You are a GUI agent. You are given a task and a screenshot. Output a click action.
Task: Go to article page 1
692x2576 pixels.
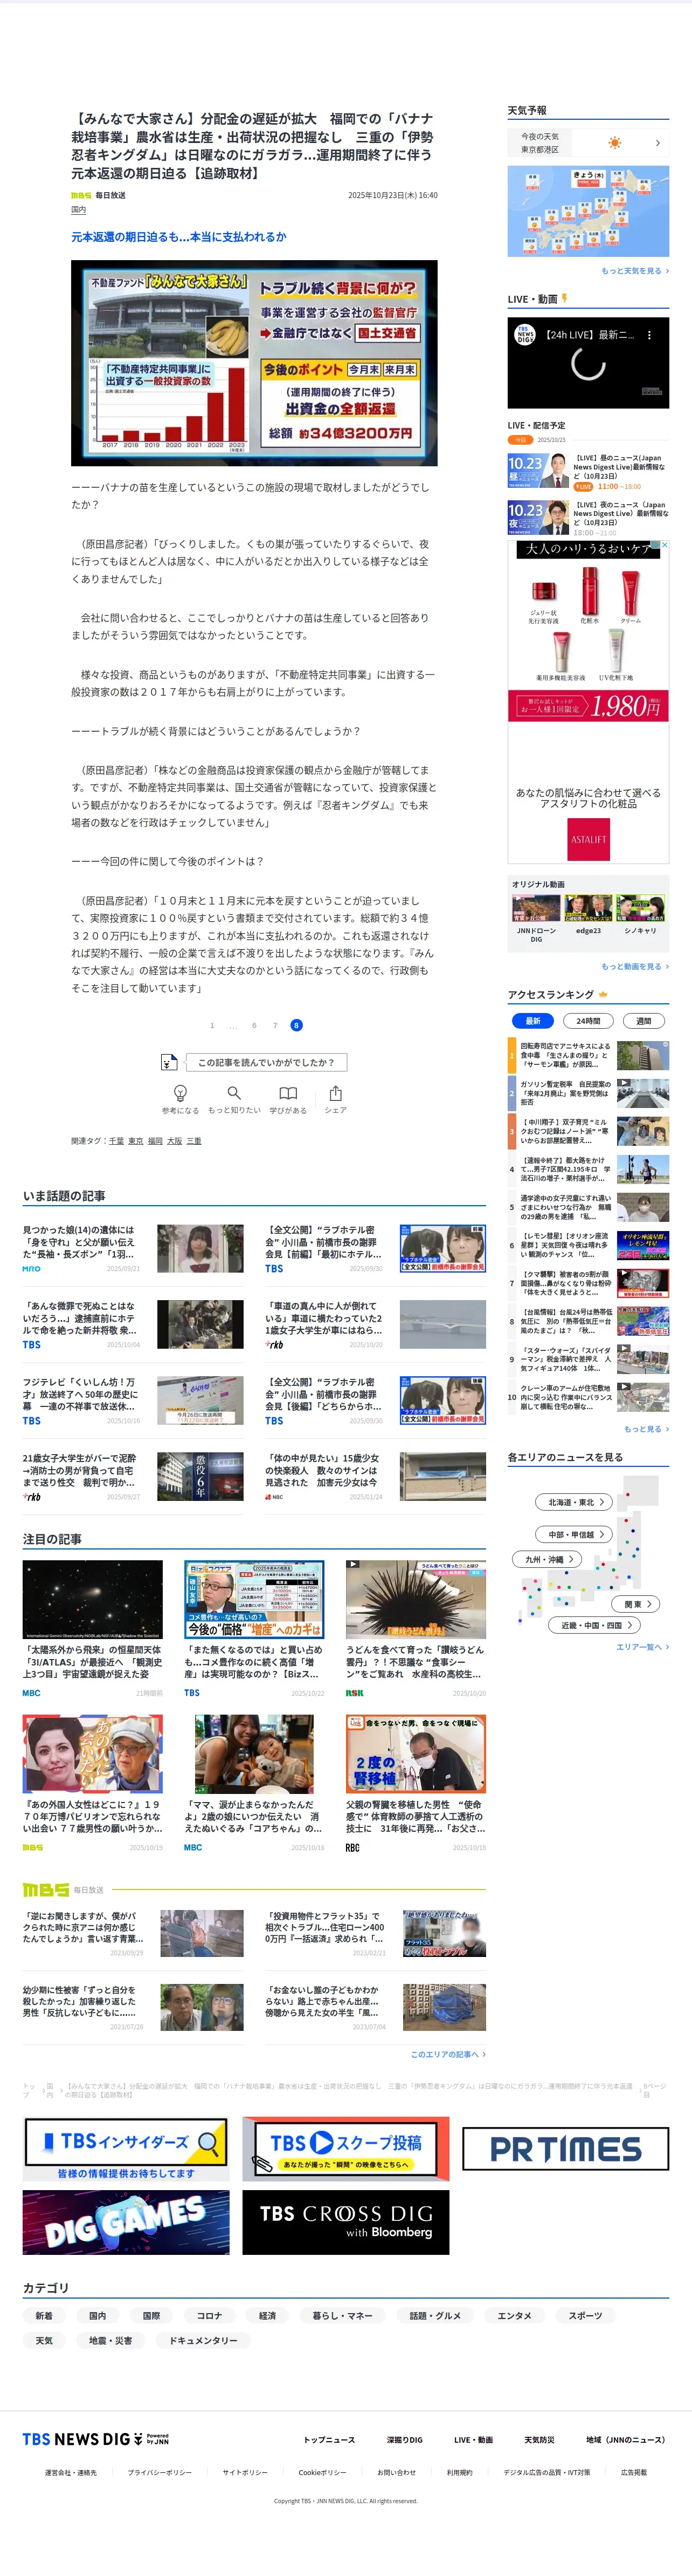pyautogui.click(x=212, y=1025)
